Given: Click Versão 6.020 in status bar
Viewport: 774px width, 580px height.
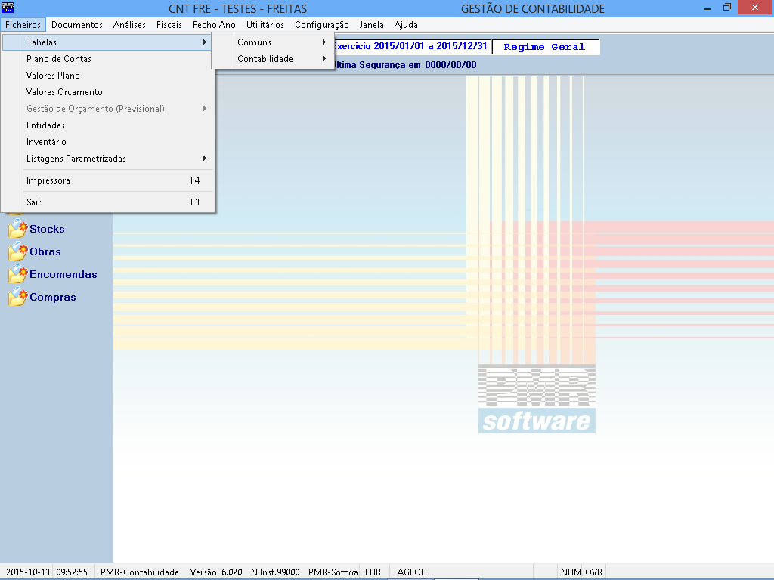Looking at the screenshot, I should [216, 572].
